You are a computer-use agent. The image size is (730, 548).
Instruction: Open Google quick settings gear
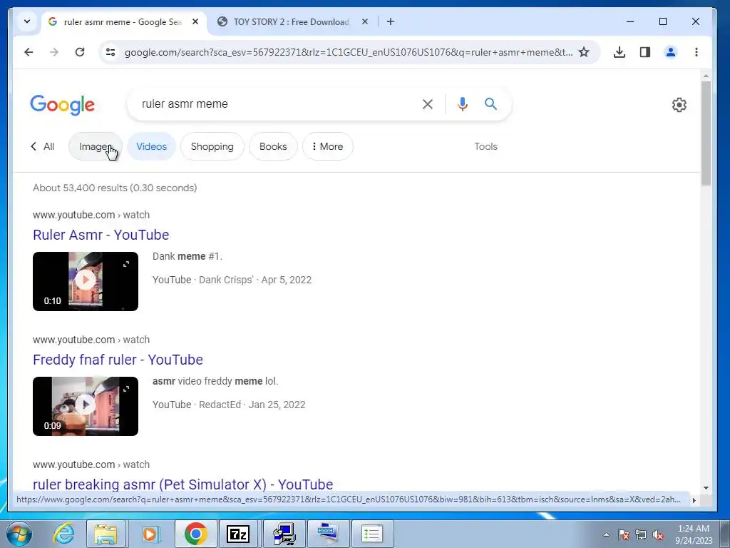679,105
